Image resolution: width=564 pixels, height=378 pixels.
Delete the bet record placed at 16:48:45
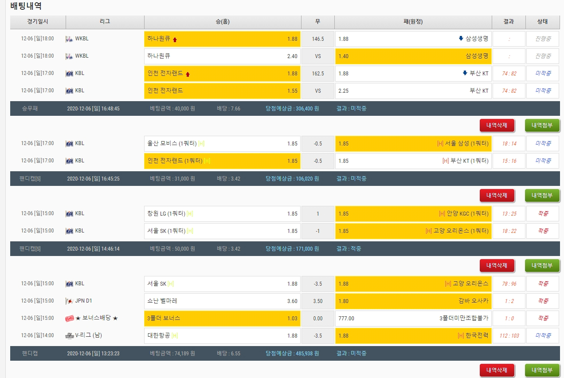[x=497, y=126]
